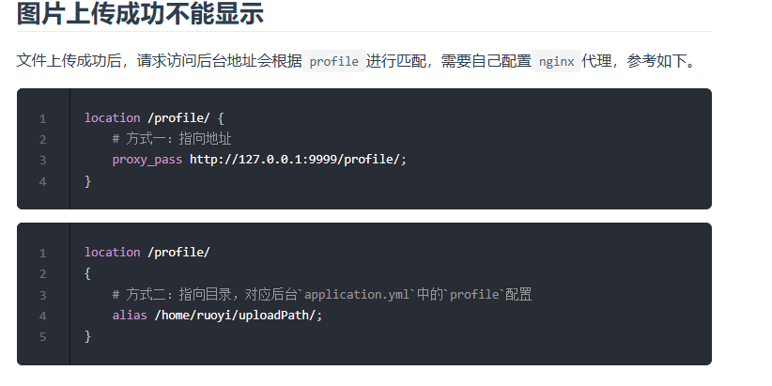Screen dimensions: 772x386
Task: Click the alias keyword in second block
Action: point(130,316)
